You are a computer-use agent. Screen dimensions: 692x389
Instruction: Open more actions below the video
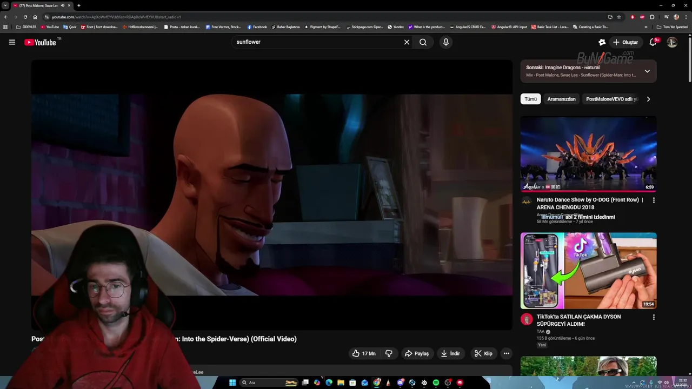(507, 353)
